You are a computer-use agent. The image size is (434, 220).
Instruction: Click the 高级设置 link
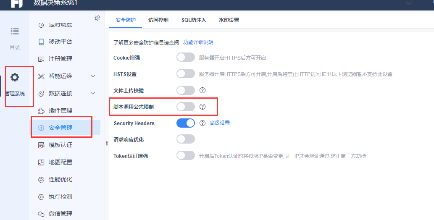point(220,123)
